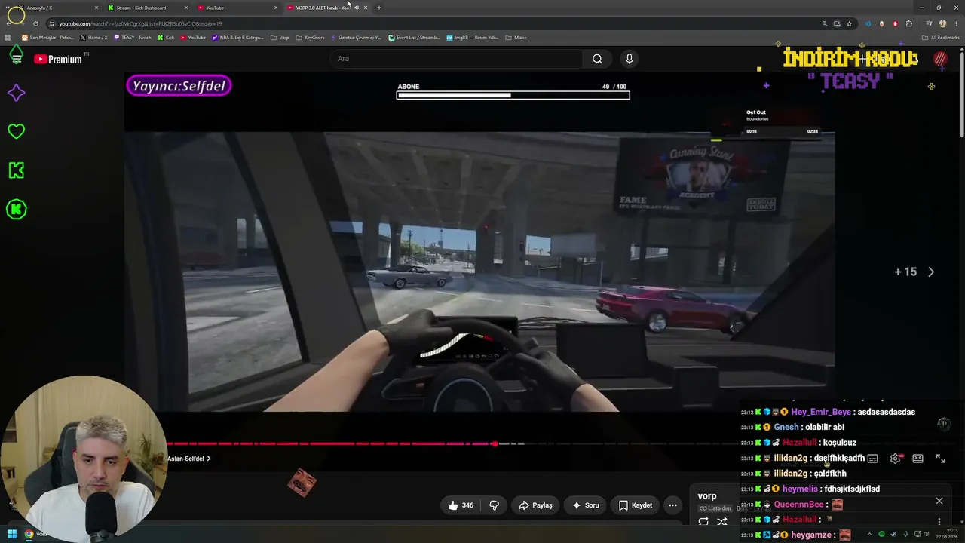Viewport: 965px width, 543px height.
Task: Open the purple star sidebar icon
Action: [16, 93]
